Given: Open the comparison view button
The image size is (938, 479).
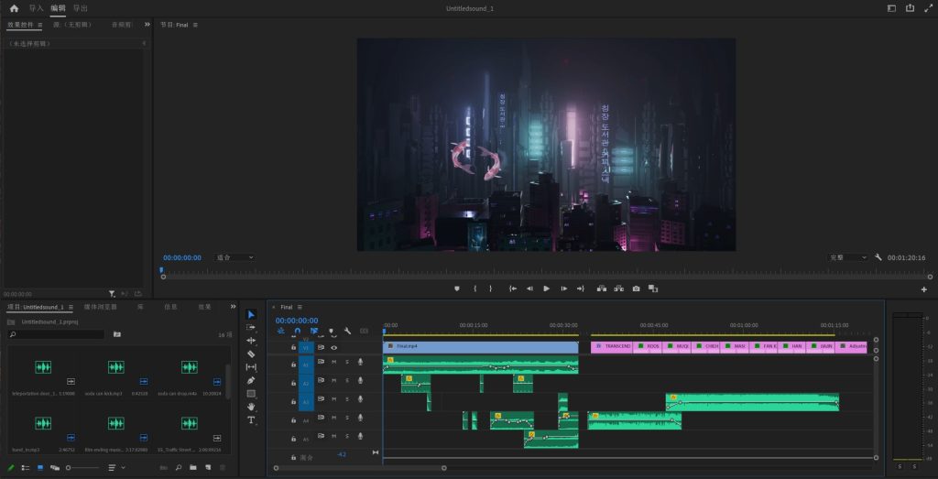Looking at the screenshot, I should (653, 288).
